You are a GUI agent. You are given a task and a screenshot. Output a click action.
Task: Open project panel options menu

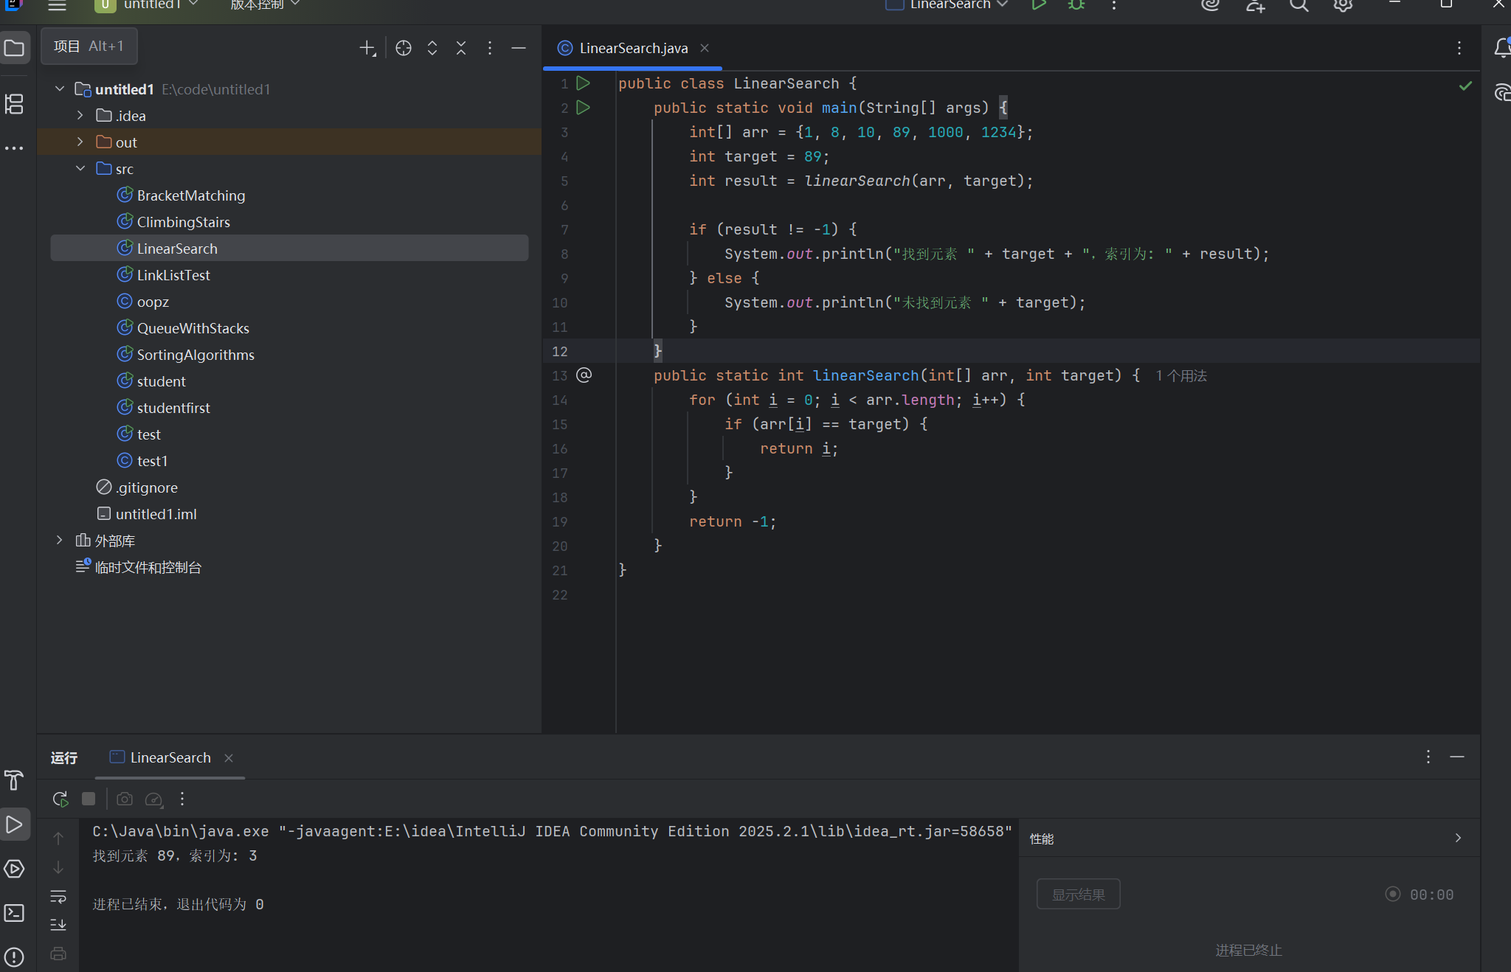click(x=490, y=48)
